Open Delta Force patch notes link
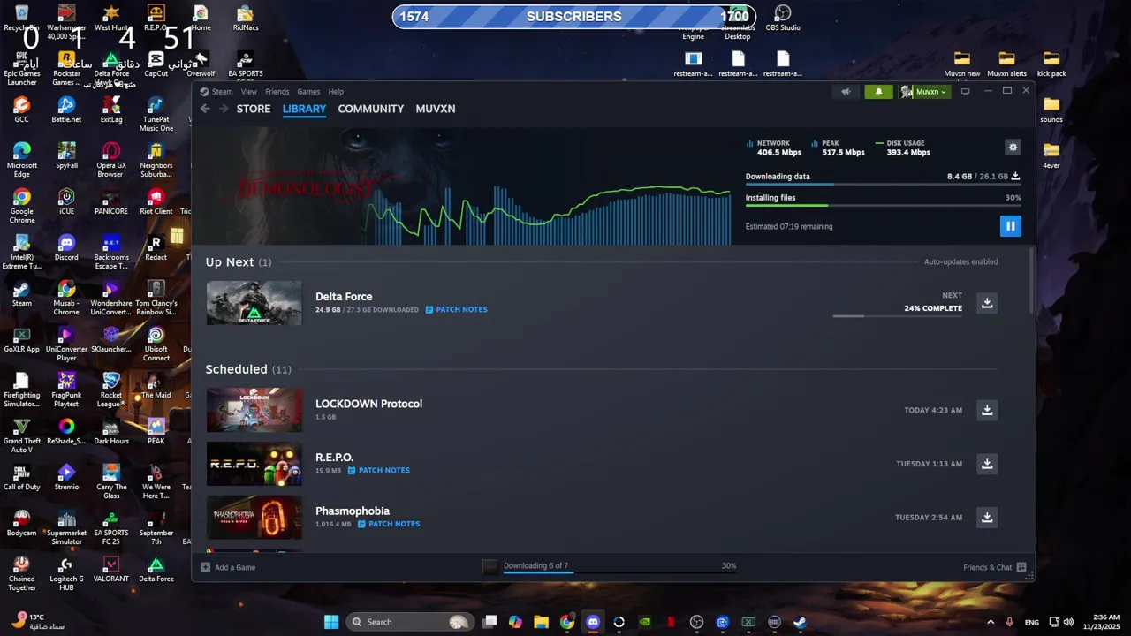 tap(456, 310)
